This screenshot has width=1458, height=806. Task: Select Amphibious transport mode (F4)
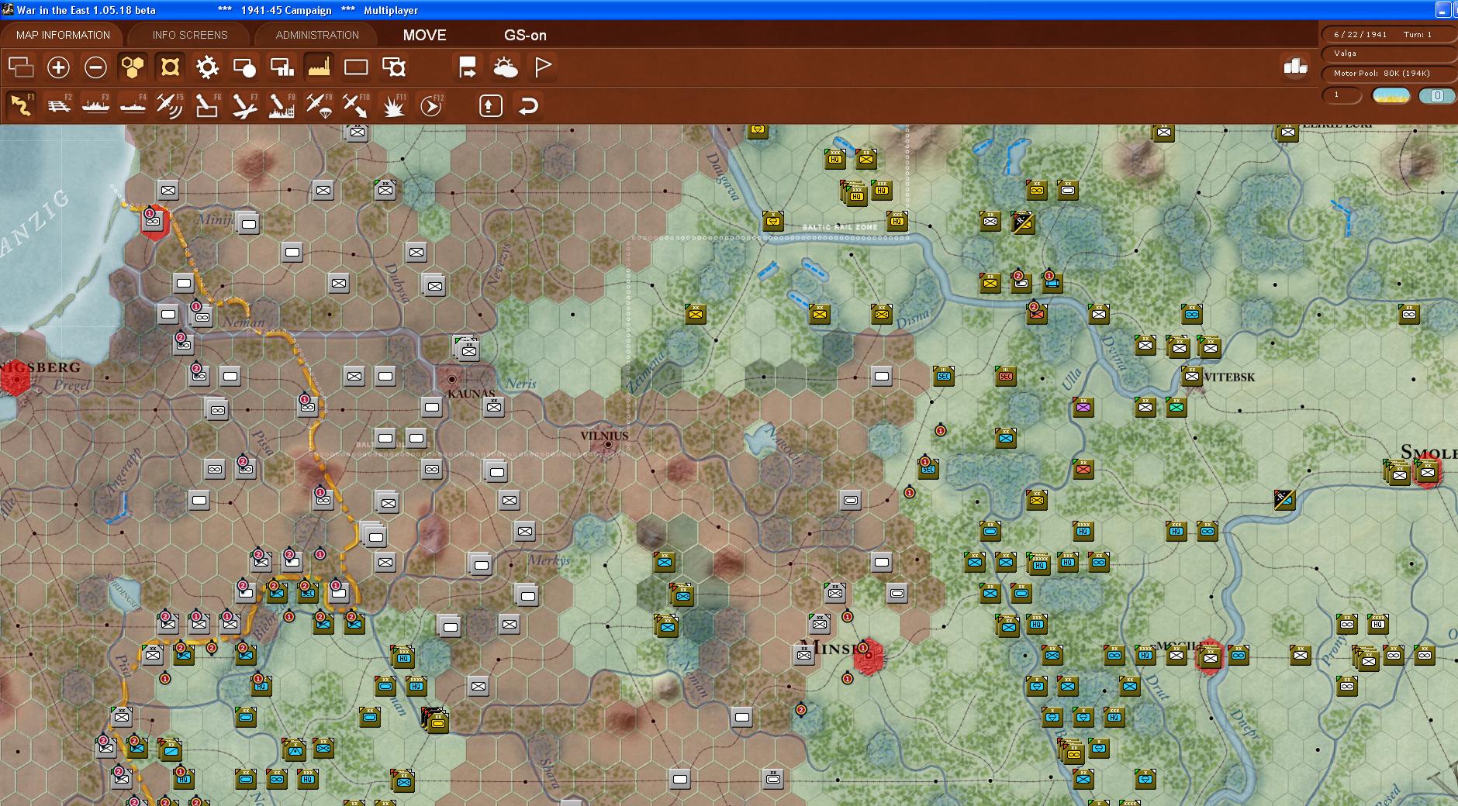pyautogui.click(x=133, y=105)
